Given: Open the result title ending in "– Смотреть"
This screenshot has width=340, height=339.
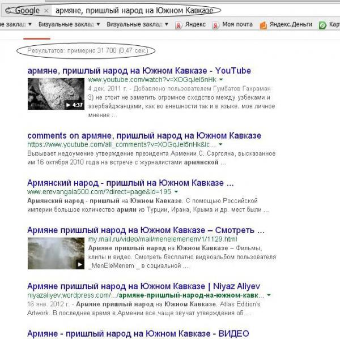Looking at the screenshot, I should pyautogui.click(x=146, y=230).
